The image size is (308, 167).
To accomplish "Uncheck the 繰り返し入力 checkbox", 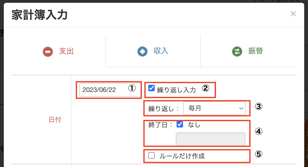I will 151,88.
